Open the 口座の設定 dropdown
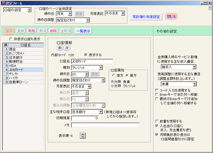 click(x=29, y=10)
